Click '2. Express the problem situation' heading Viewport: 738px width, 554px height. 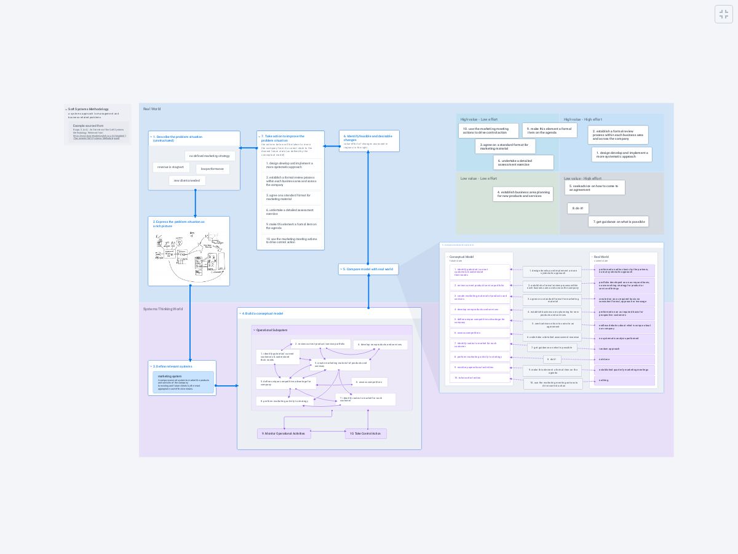[x=179, y=223]
